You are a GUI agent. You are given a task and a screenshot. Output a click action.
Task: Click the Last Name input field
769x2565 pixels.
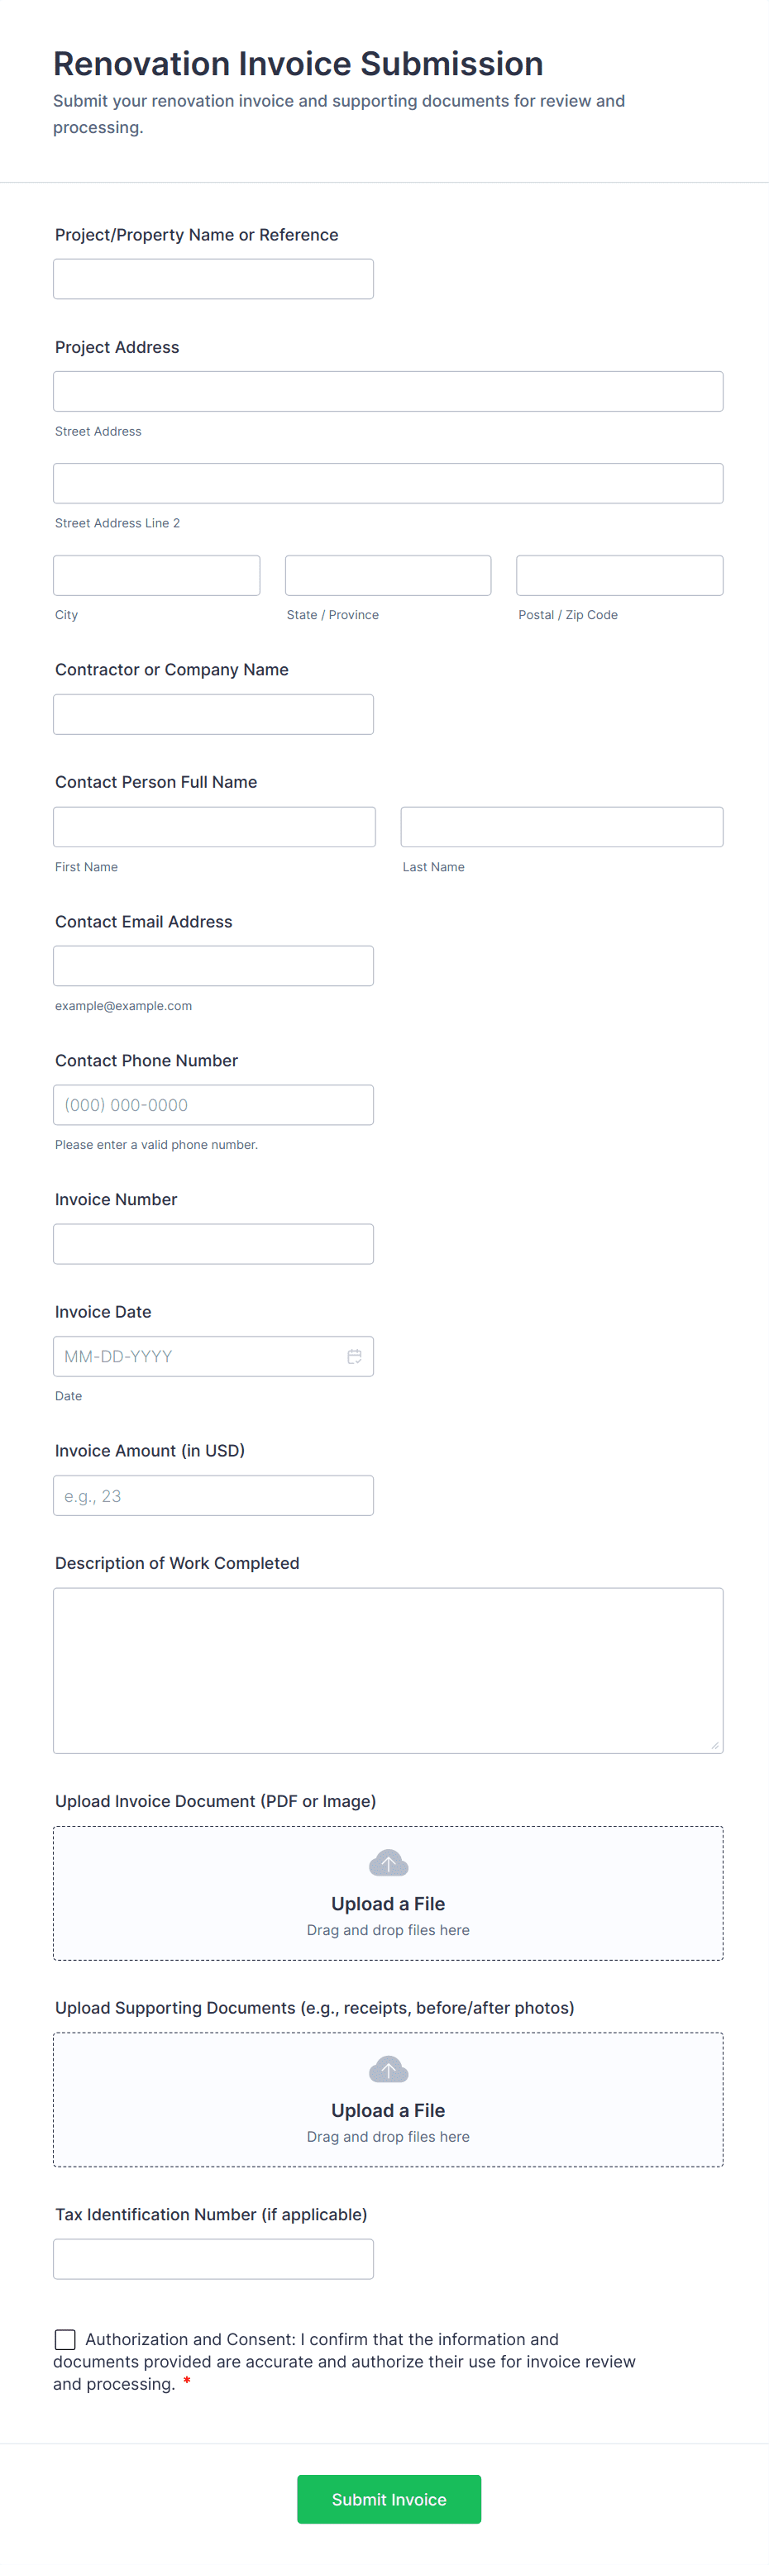point(561,827)
